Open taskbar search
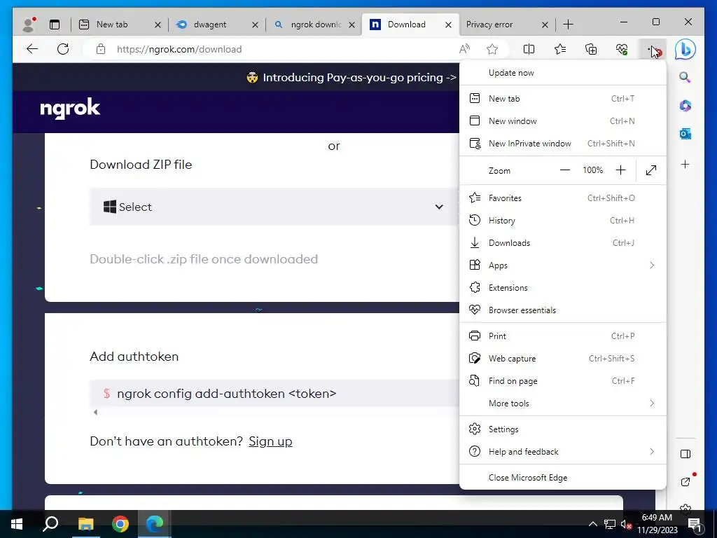 [50, 524]
